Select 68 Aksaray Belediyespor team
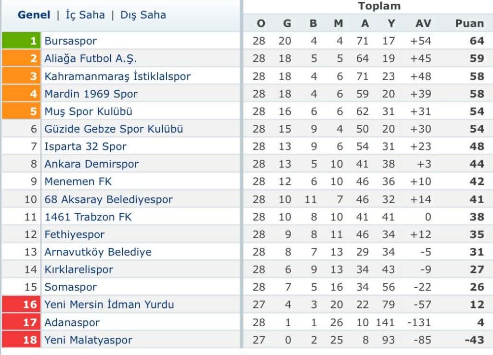The image size is (493, 355). [108, 199]
